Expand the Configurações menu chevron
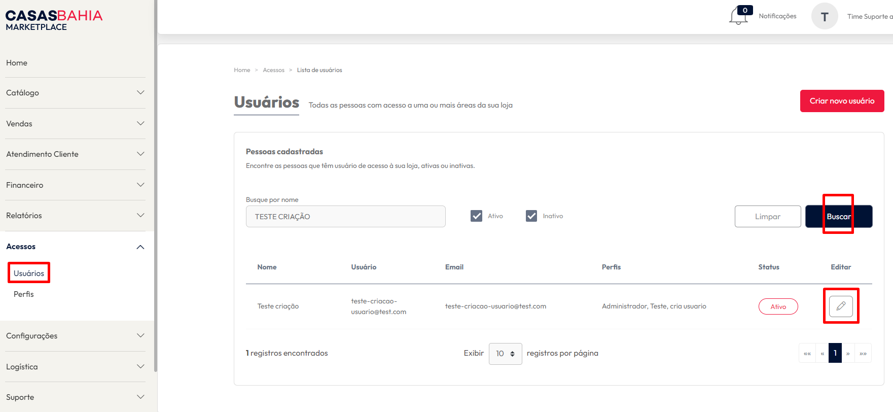The width and height of the screenshot is (893, 412). point(140,335)
